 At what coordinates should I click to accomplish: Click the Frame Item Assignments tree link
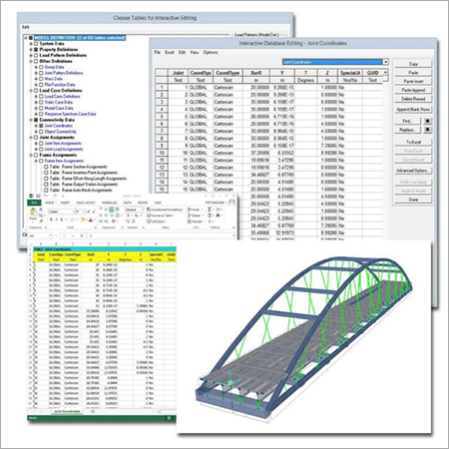click(64, 161)
